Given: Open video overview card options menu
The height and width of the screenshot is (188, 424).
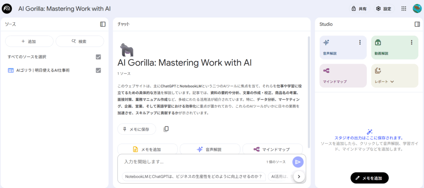Looking at the screenshot, I should click(x=412, y=42).
